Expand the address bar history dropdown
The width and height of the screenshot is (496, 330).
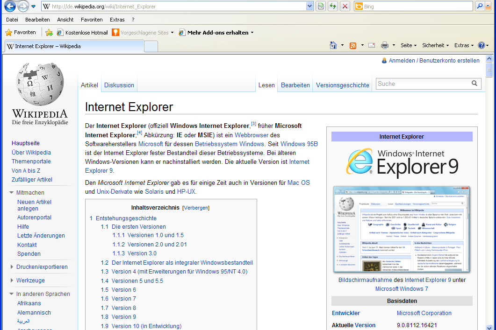click(x=309, y=7)
